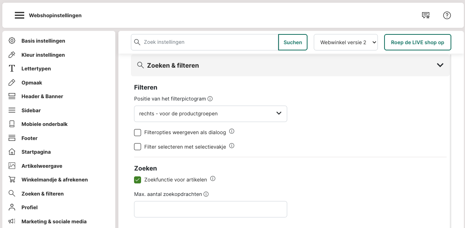
Task: Open the Webwinkel versie 2 dropdown
Action: coord(345,42)
